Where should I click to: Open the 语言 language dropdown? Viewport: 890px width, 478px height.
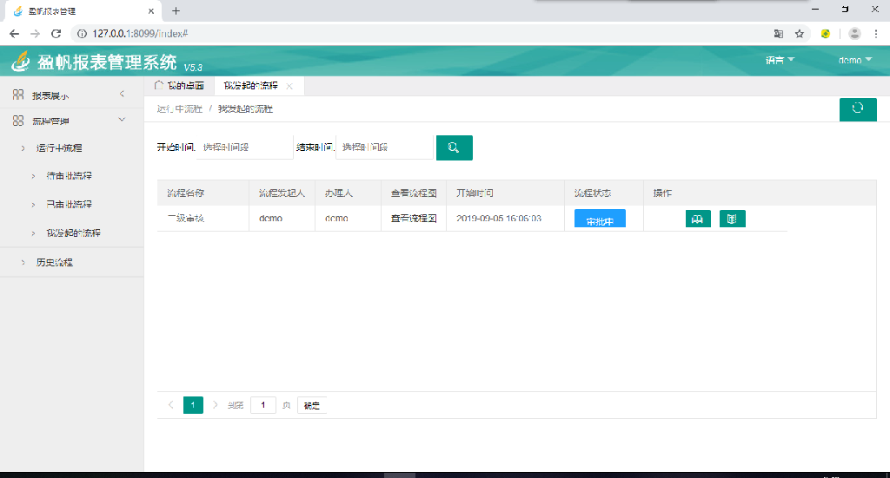(x=780, y=61)
